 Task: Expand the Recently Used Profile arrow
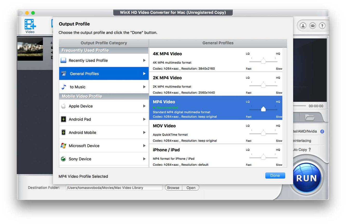(x=144, y=60)
